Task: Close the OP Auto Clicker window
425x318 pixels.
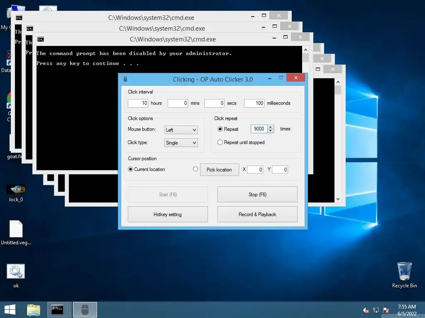Action: (296, 77)
